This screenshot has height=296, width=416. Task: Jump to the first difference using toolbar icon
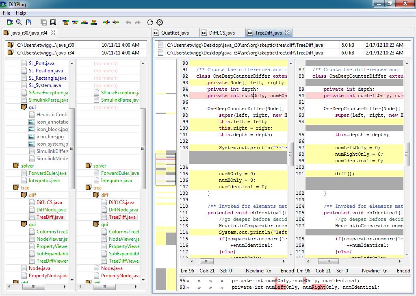[x=66, y=22]
